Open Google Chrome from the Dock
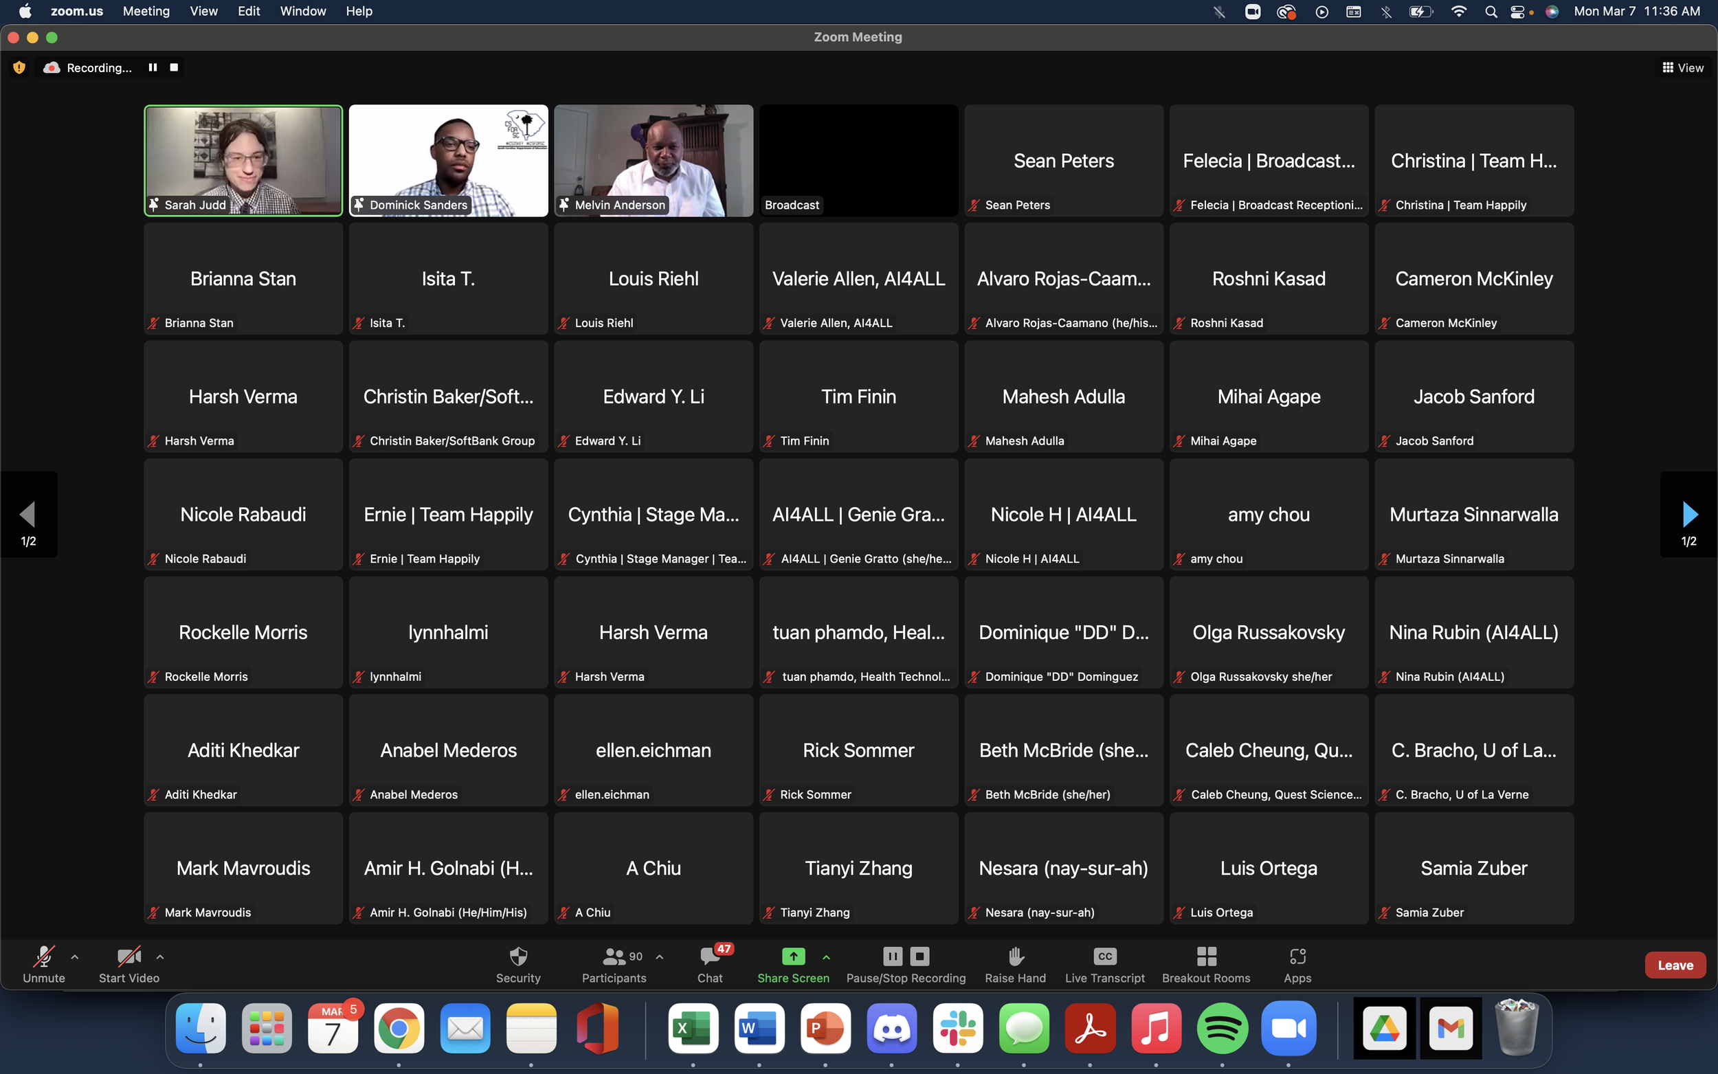The width and height of the screenshot is (1718, 1074). 399,1028
